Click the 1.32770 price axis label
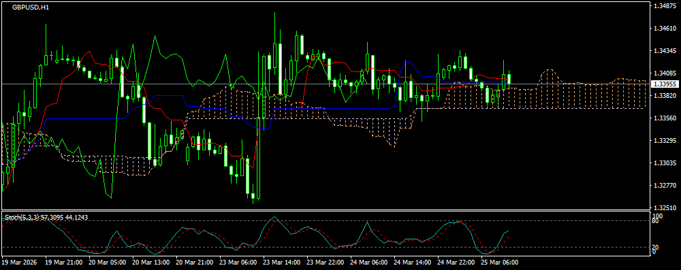This screenshot has width=681, height=270. (665, 186)
